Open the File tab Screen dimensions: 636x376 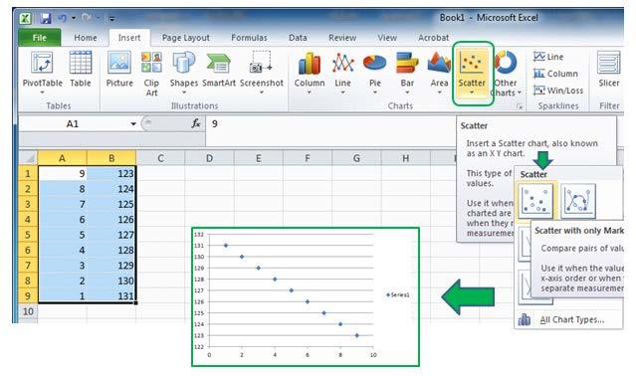40,38
